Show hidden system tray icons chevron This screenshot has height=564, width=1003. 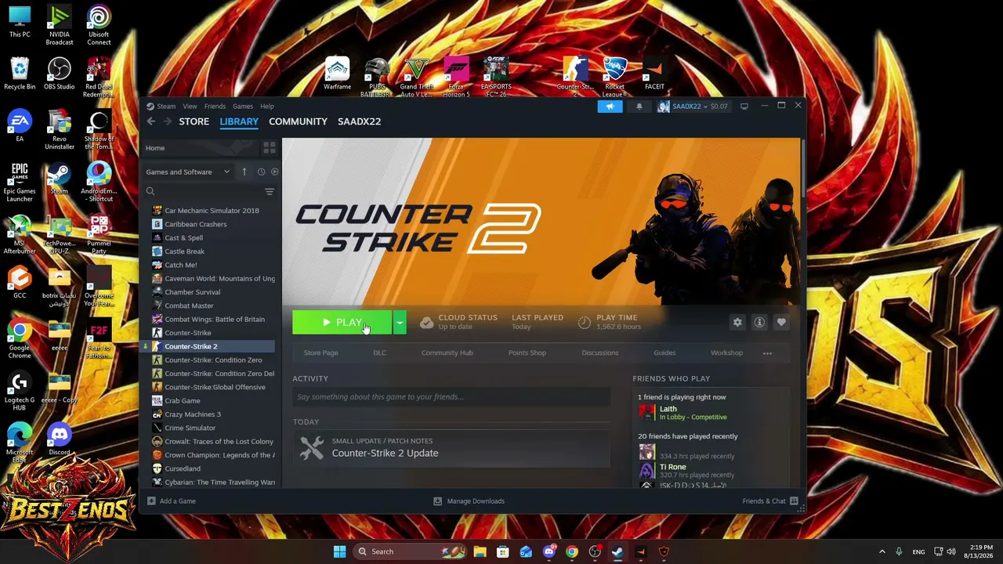coord(882,551)
